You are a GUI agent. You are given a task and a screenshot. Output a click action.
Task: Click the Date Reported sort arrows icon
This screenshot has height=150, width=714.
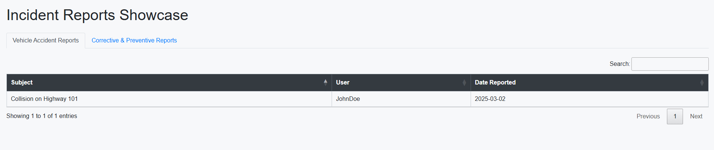click(x=702, y=83)
